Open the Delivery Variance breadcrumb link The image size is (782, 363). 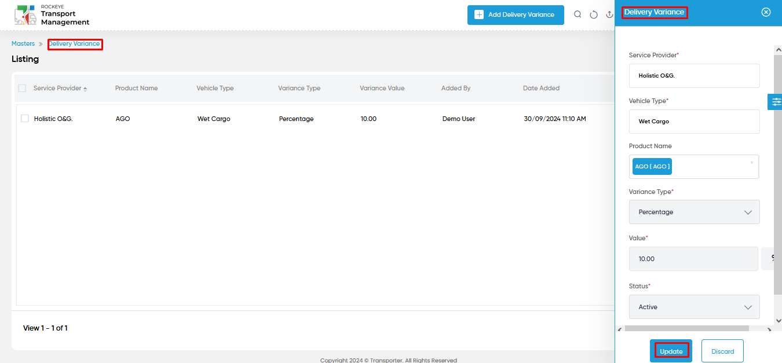[x=74, y=44]
